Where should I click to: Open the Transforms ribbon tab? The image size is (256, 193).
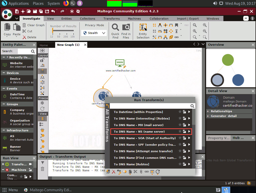(x=112, y=19)
